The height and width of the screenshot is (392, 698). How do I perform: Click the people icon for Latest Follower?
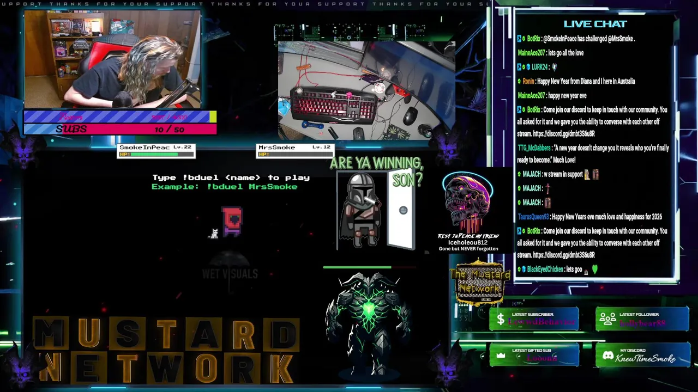tap(607, 319)
